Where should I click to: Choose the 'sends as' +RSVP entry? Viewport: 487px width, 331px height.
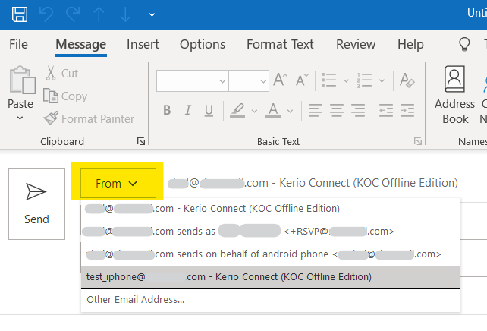pos(271,232)
